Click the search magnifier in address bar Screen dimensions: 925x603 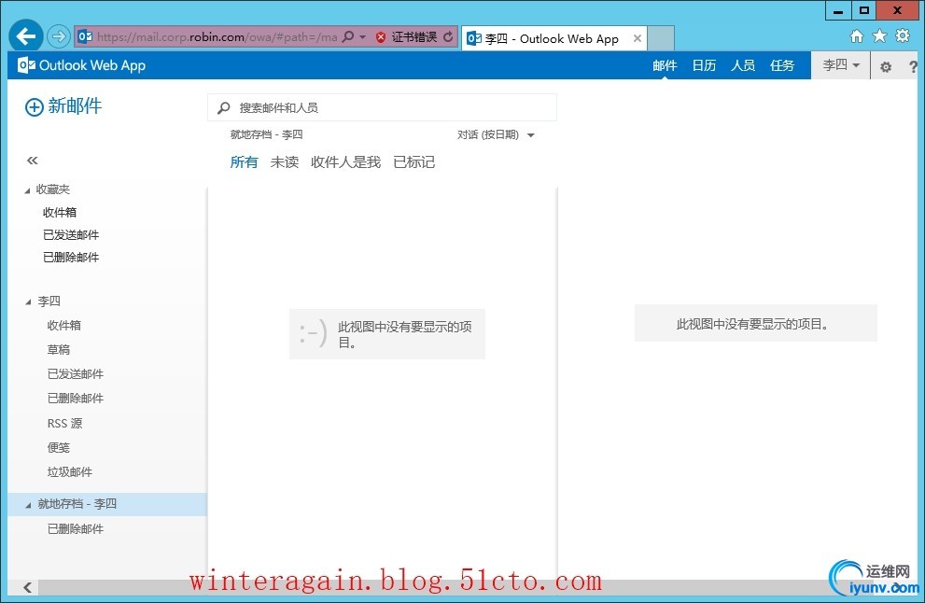[x=348, y=36]
